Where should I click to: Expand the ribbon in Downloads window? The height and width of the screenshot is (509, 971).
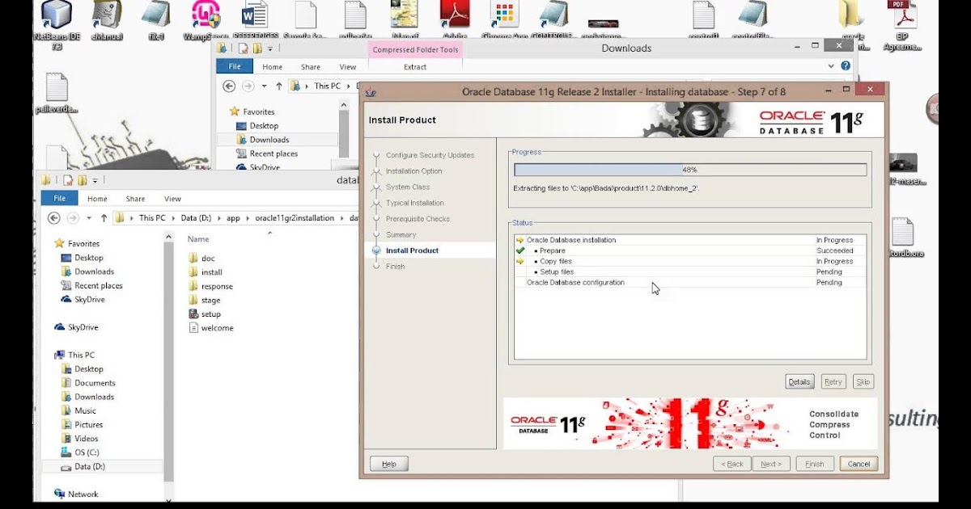[833, 66]
